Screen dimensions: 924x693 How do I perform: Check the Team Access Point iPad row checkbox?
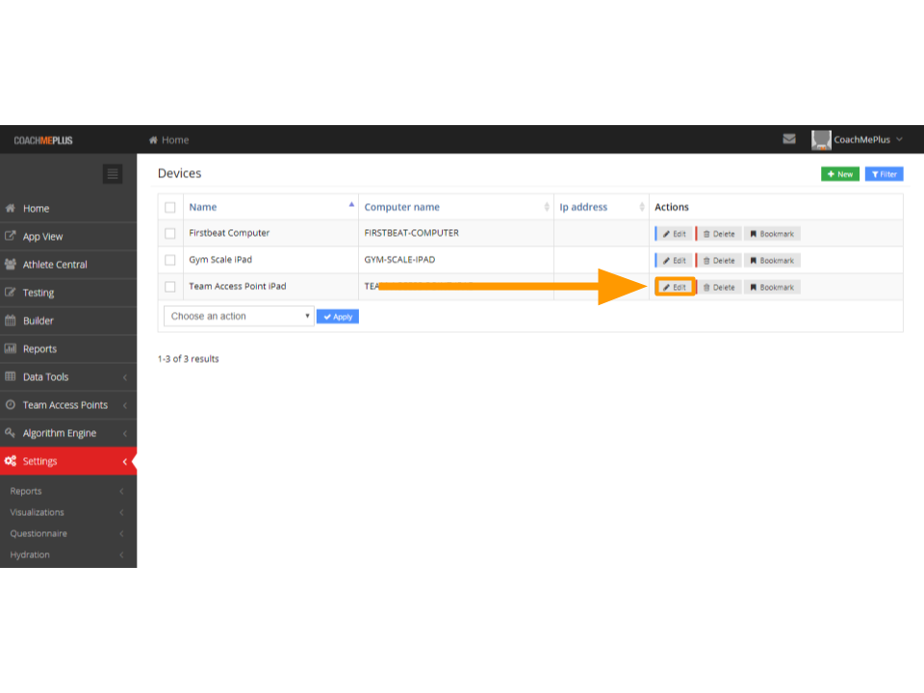pyautogui.click(x=170, y=287)
